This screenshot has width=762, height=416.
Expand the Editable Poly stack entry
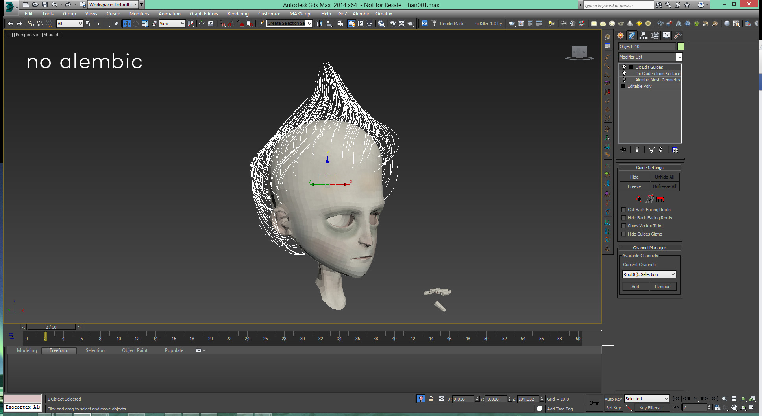tap(623, 86)
